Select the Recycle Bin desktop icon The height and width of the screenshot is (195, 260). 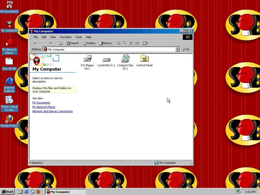(9, 64)
